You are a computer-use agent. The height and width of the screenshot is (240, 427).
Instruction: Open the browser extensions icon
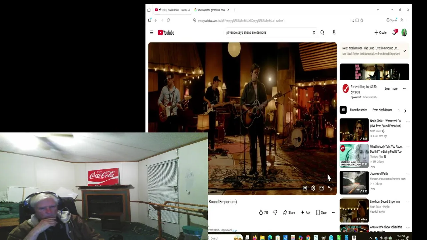(x=402, y=20)
